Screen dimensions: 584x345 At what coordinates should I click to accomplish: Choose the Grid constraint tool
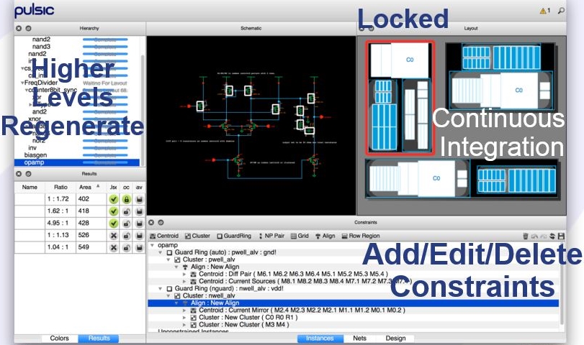click(298, 236)
